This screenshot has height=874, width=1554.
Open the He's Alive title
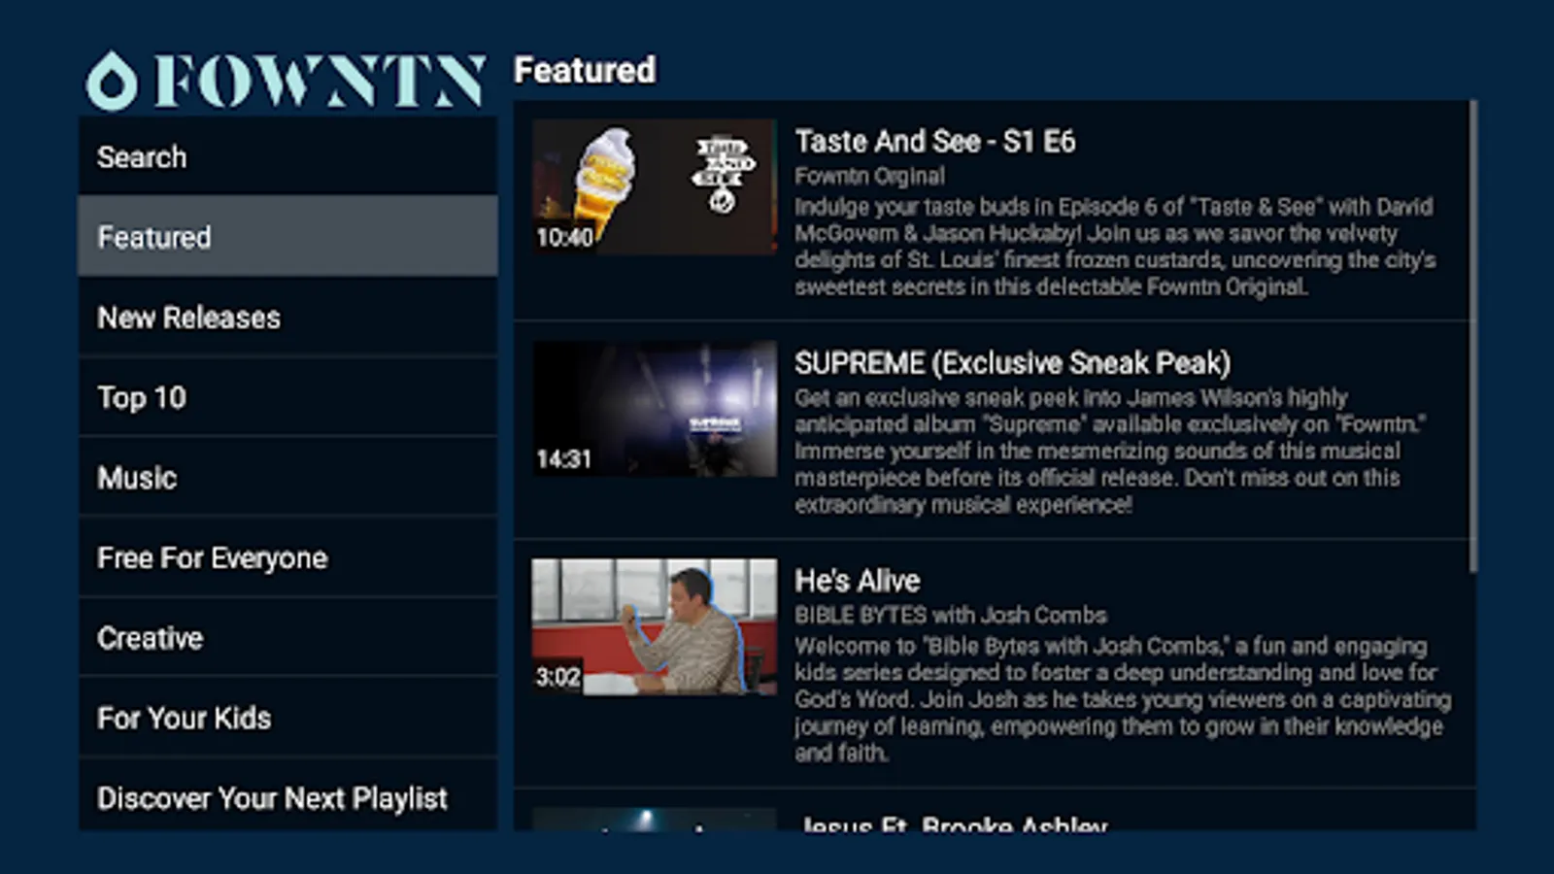857,581
